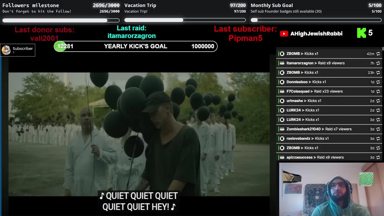The image size is (384, 216).
Task: Replay the itamarorzagron raid alert
Action: [378, 63]
